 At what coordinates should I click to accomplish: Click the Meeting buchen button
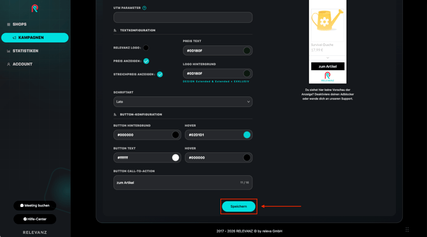coord(35,205)
